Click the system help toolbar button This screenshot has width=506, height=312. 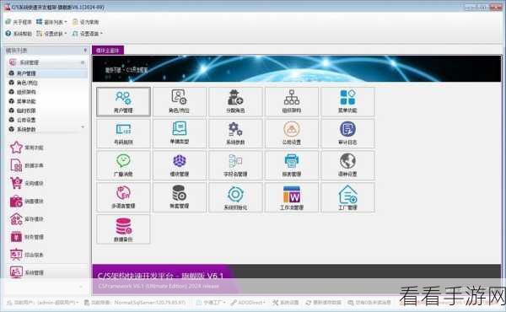(19, 34)
